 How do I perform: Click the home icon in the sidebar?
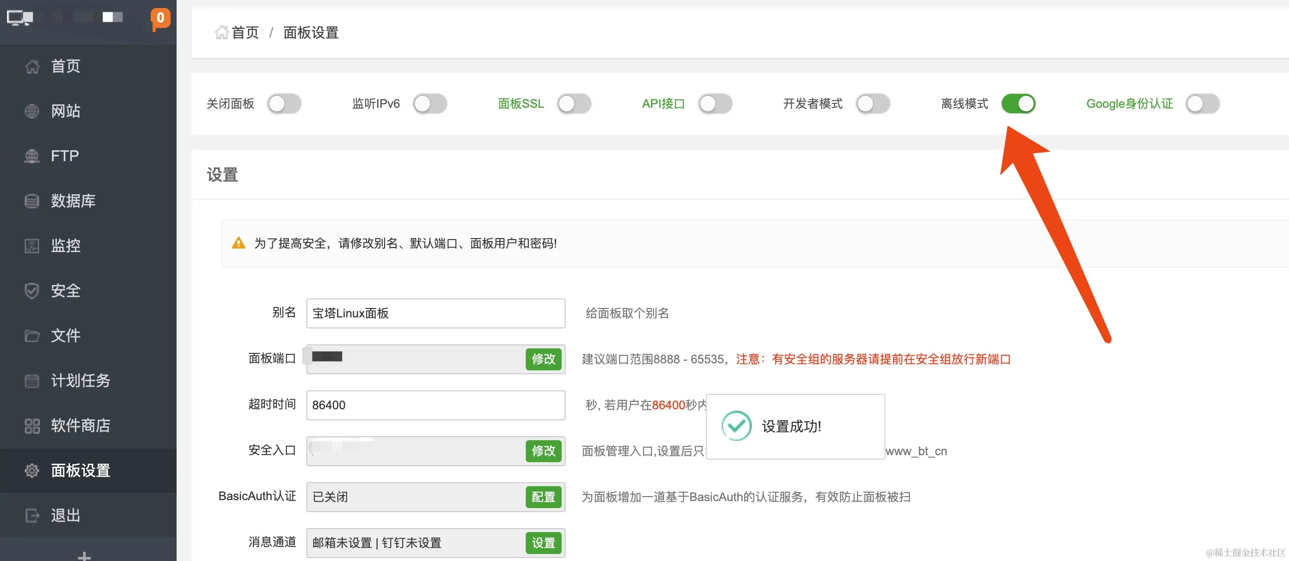[x=32, y=66]
